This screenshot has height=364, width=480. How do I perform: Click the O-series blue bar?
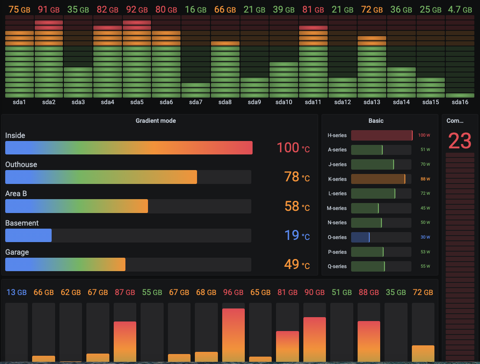[x=360, y=237]
